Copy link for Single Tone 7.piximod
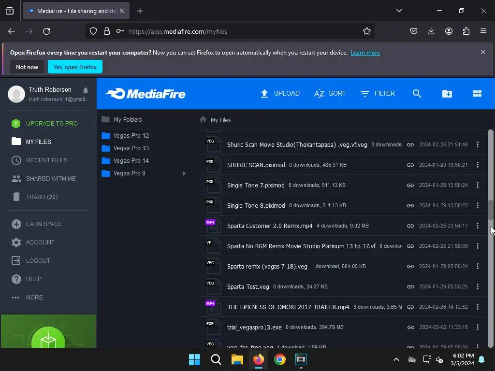495x371 pixels. pyautogui.click(x=410, y=185)
